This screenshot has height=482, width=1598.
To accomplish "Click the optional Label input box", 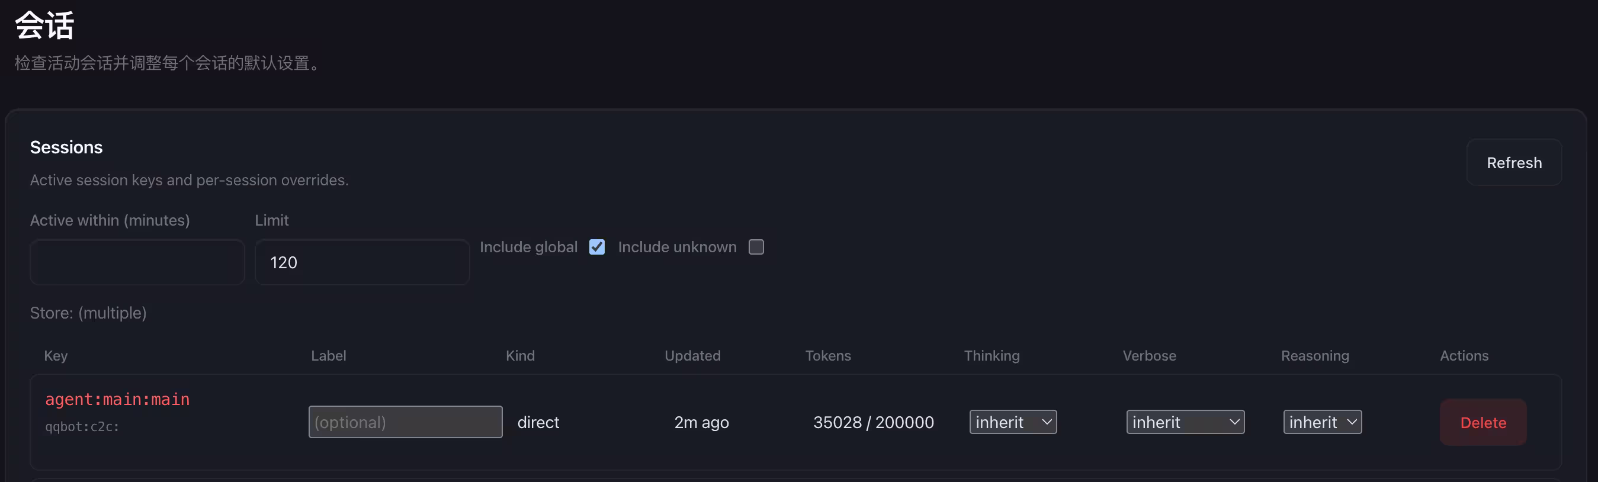I will pyautogui.click(x=405, y=422).
